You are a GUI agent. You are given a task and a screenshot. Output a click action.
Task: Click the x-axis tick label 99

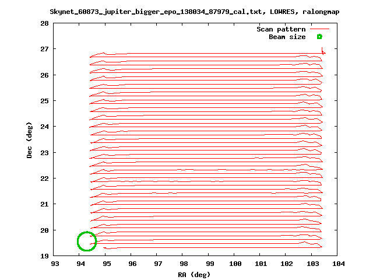[x=210, y=264]
